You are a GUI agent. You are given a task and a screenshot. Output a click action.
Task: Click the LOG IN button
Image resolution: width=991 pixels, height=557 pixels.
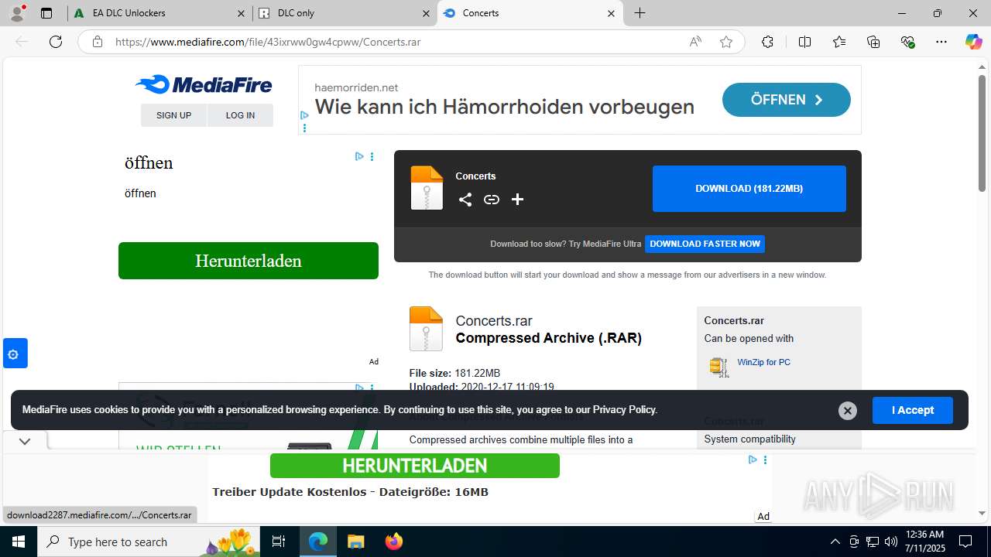[240, 115]
